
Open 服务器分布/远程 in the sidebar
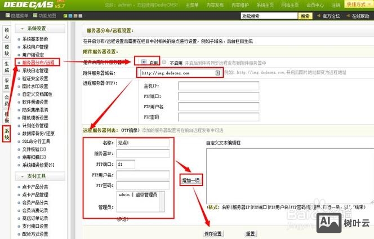38,63
